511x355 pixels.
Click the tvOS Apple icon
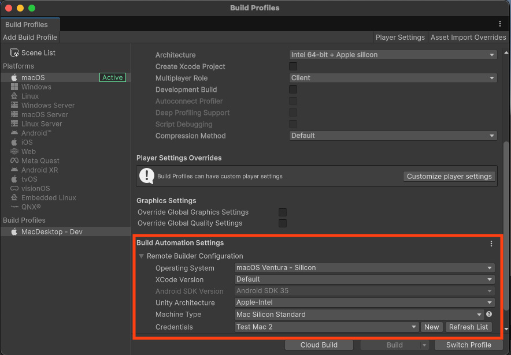[14, 179]
